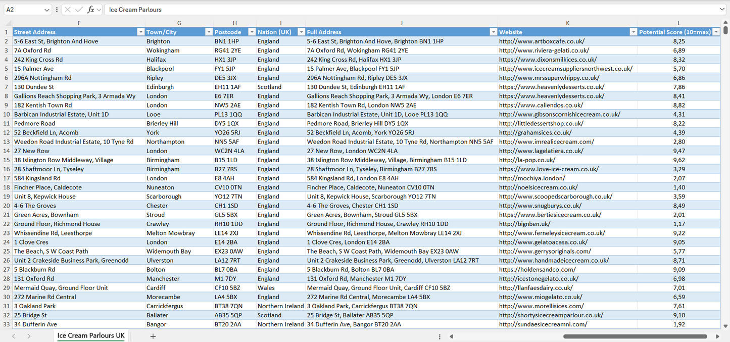Click the horizontal scrollbar arrow at bottom right
Viewport: 730px width, 342px height.
(716, 335)
